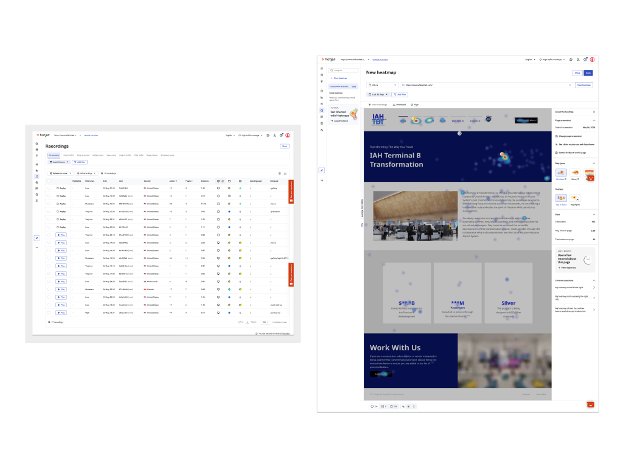This screenshot has width=623, height=467.
Task: Check the 1:43 duration recording row
Action: [x=49, y=189]
